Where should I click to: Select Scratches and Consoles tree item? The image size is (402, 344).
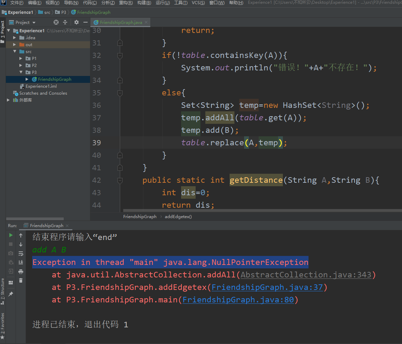click(x=43, y=93)
